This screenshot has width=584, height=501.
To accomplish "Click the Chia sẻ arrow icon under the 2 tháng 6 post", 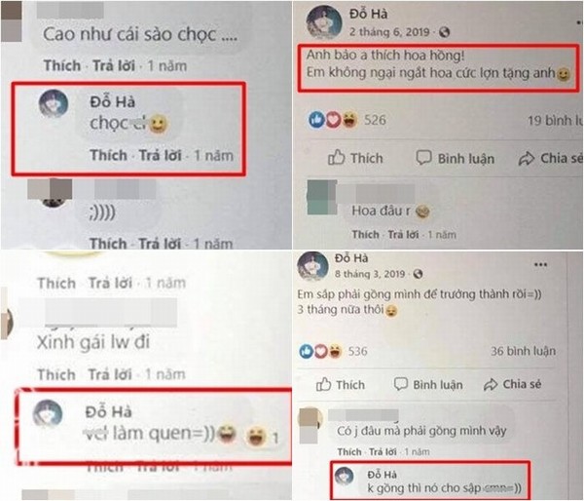I will tap(527, 159).
